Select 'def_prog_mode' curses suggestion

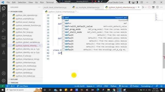pyautogui.click(x=95, y=29)
